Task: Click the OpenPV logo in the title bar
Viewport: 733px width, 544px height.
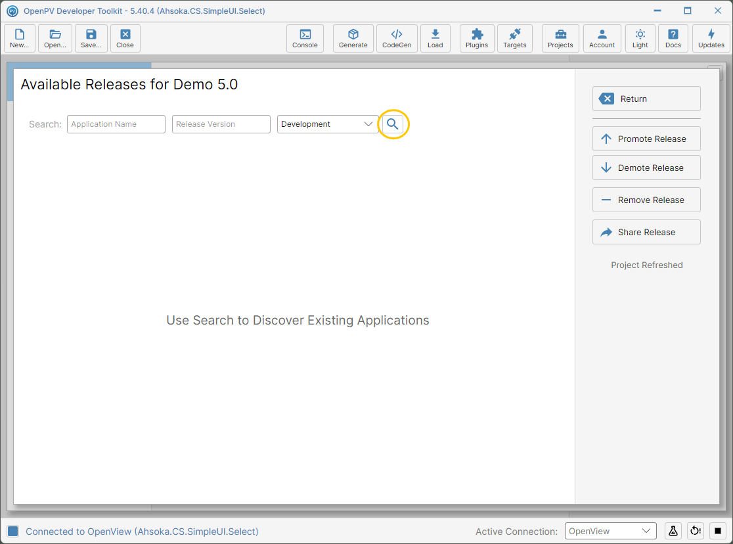Action: click(12, 11)
